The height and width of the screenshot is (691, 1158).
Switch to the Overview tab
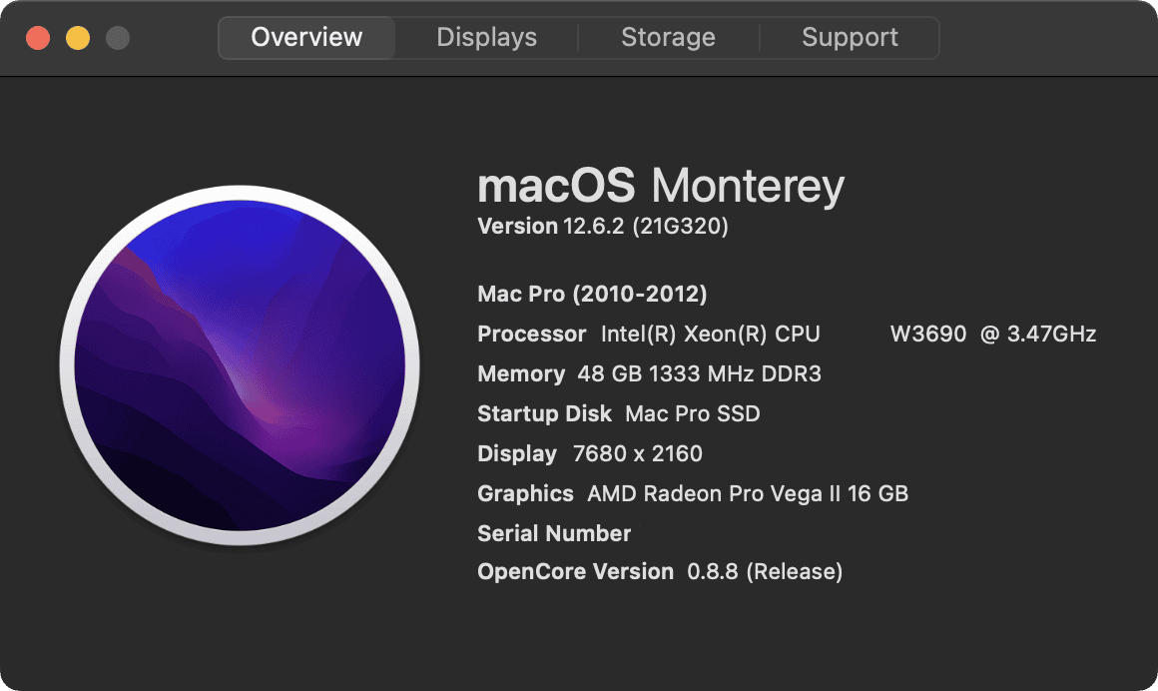(x=306, y=38)
